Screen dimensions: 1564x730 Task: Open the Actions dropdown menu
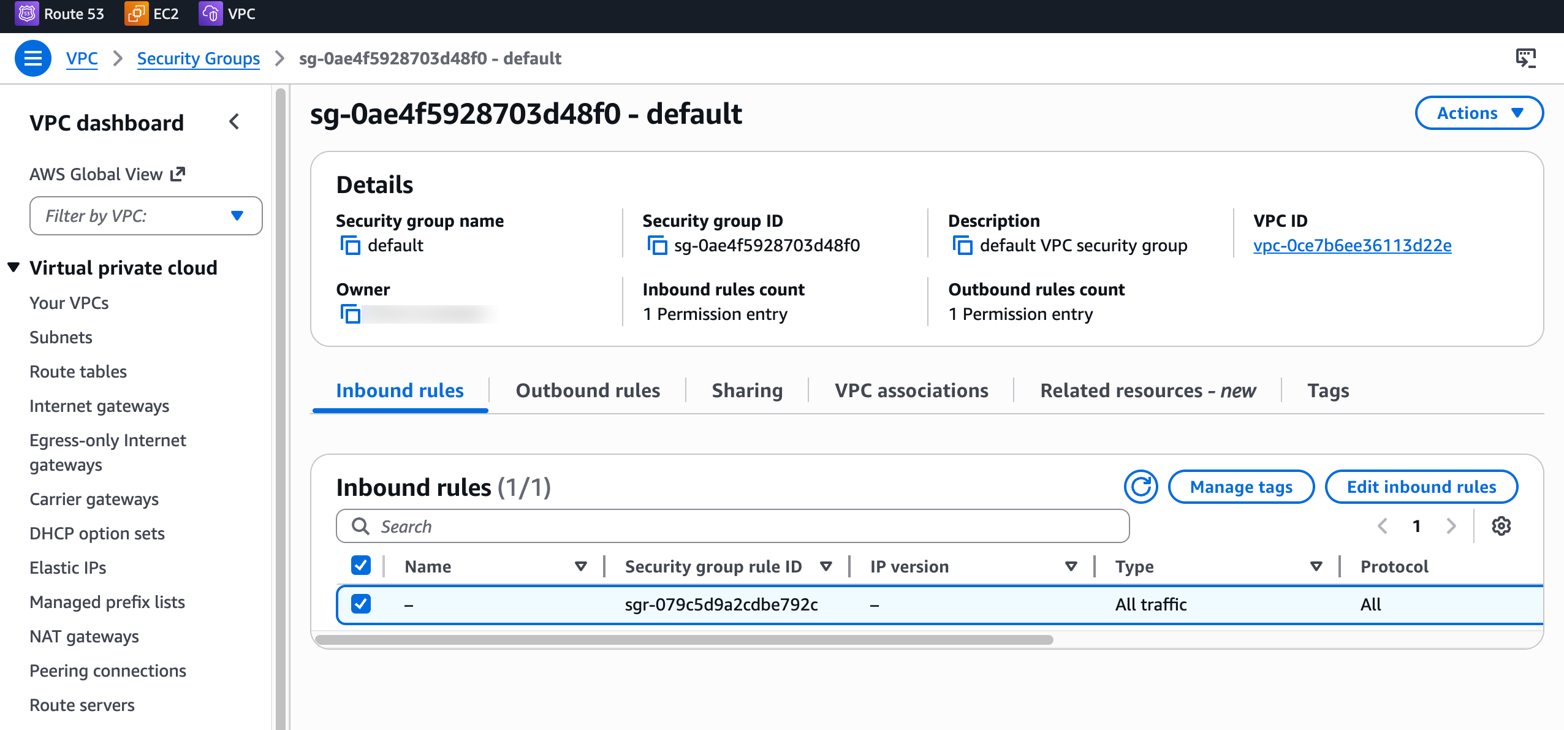tap(1479, 113)
